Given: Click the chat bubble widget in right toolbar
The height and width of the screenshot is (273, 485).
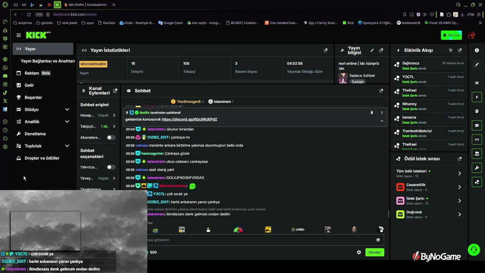Looking at the screenshot, I should (477, 125).
